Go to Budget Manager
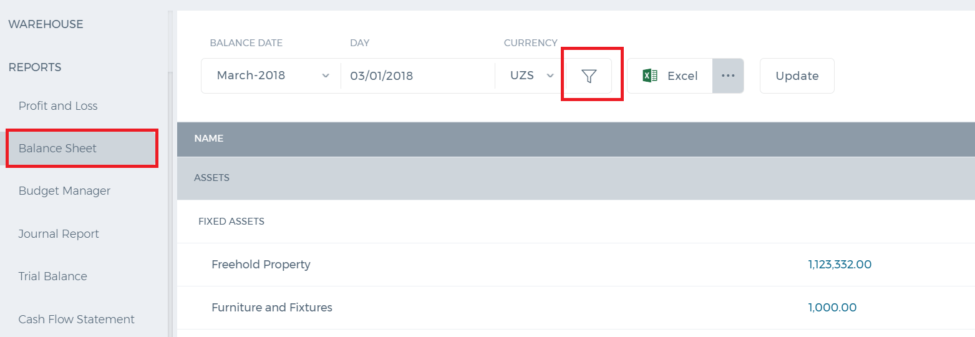The width and height of the screenshot is (975, 337). click(x=64, y=191)
